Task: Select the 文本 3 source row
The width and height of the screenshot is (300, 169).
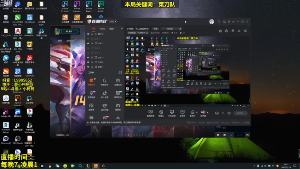Action: pyautogui.click(x=105, y=57)
